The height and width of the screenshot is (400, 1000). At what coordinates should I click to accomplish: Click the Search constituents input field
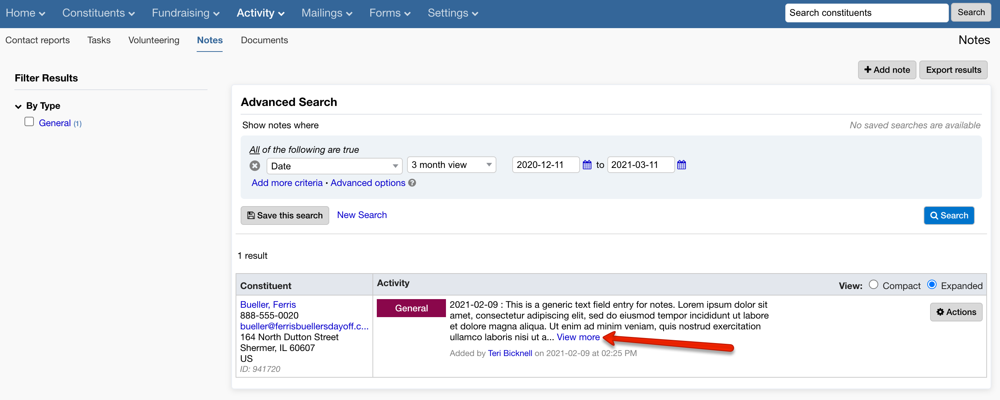(x=866, y=13)
